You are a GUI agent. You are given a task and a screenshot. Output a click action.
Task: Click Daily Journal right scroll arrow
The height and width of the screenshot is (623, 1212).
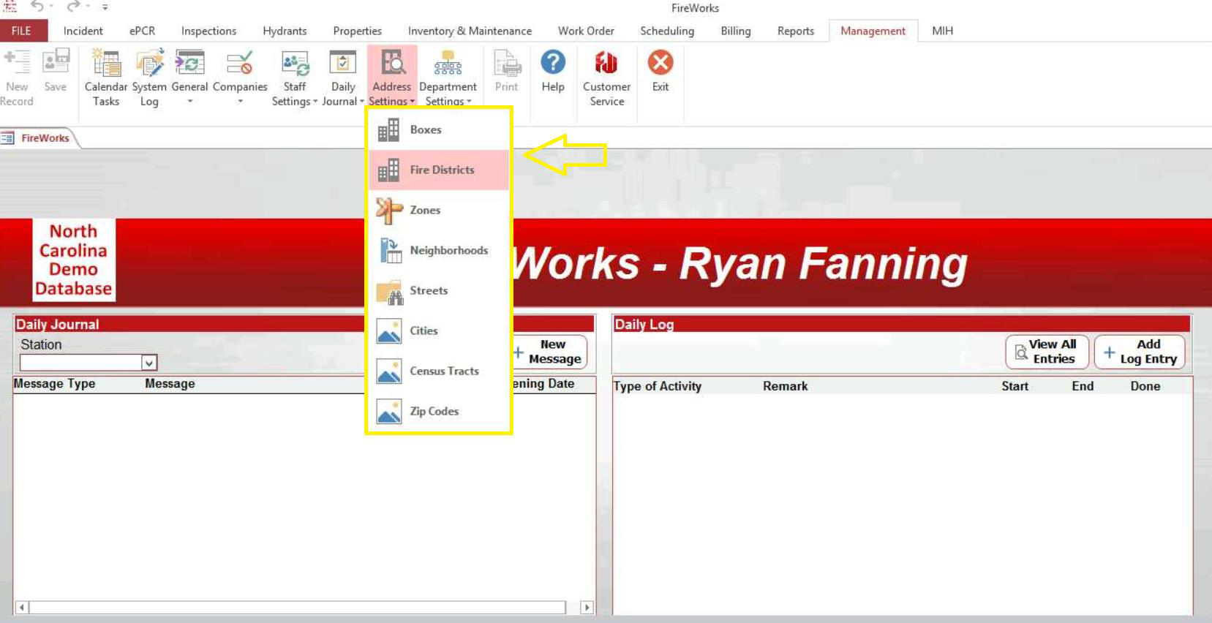click(x=587, y=608)
